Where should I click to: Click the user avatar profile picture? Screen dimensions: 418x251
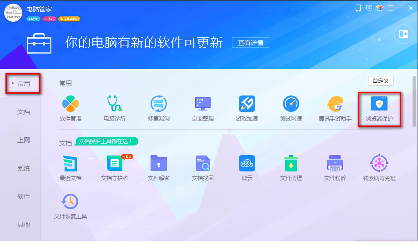[13, 13]
